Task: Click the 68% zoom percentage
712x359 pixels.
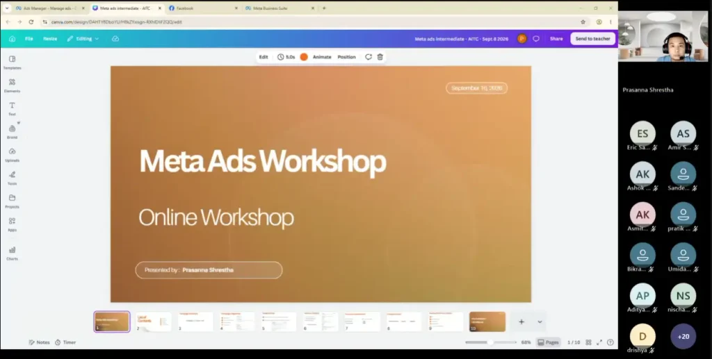Action: (526, 342)
